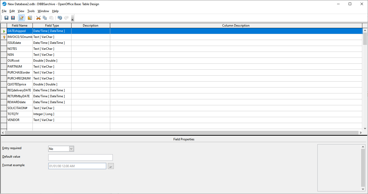Image resolution: width=368 pixels, height=194 pixels.
Task: Click the table's horizontal scrollbar right arrow
Action: click(x=361, y=132)
